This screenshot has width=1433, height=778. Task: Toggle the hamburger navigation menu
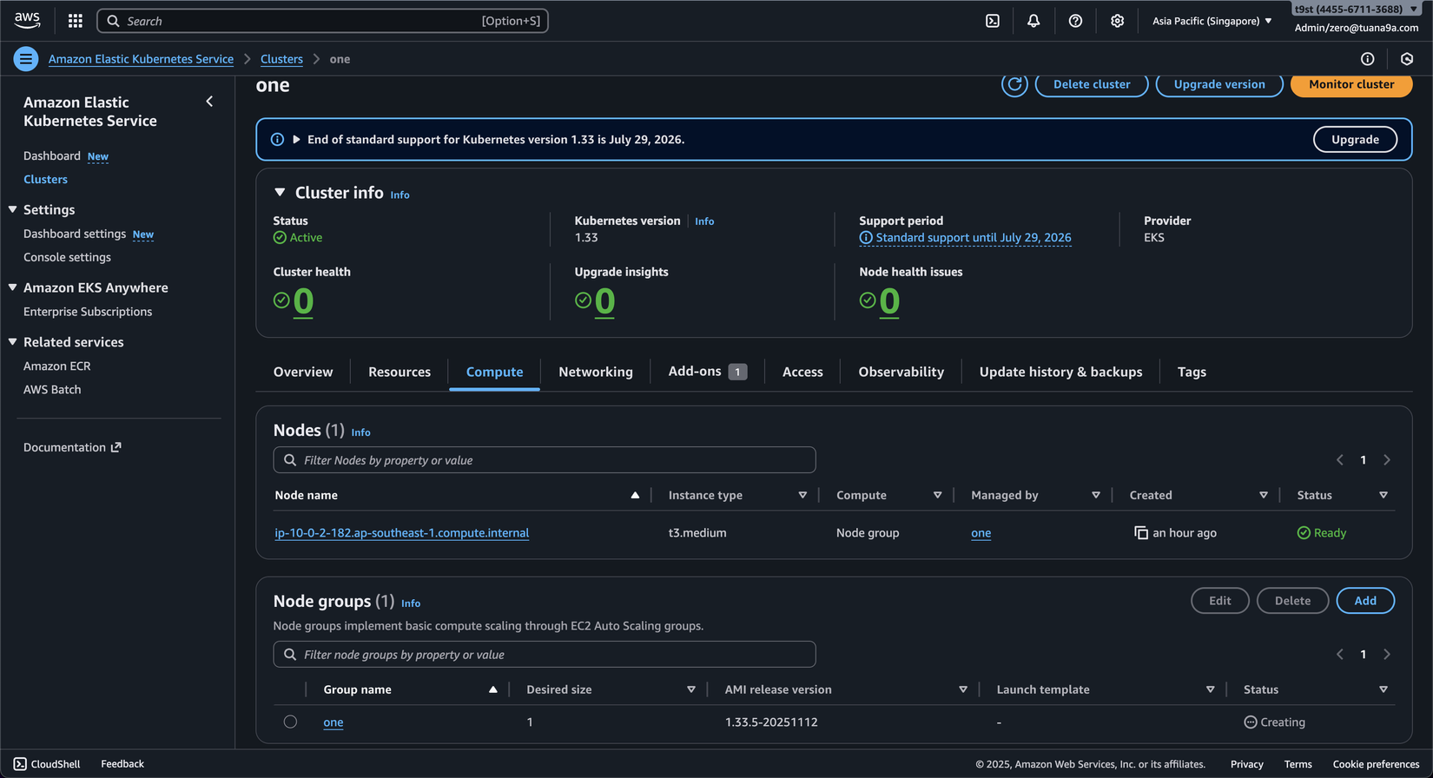[25, 59]
